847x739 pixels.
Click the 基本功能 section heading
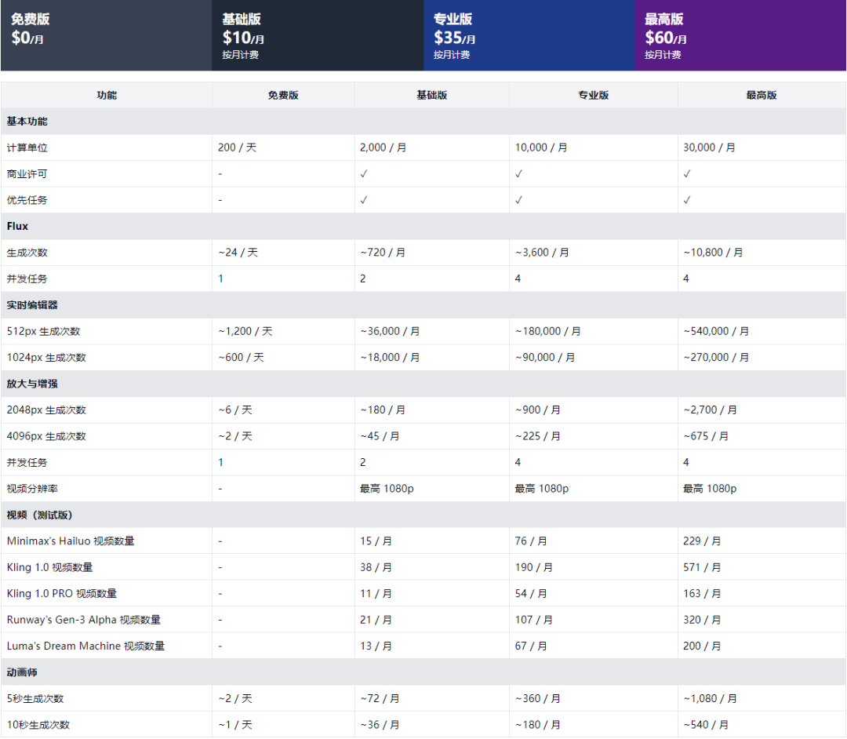[27, 122]
